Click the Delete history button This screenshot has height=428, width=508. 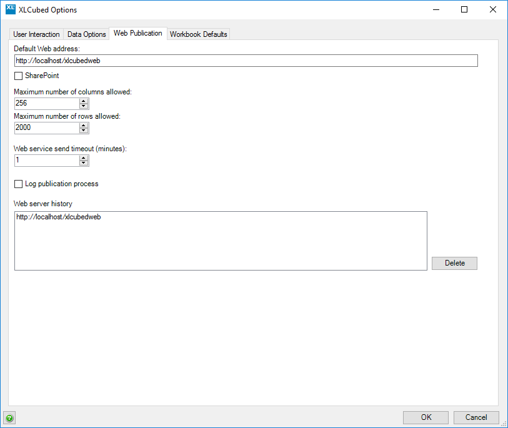pos(454,263)
